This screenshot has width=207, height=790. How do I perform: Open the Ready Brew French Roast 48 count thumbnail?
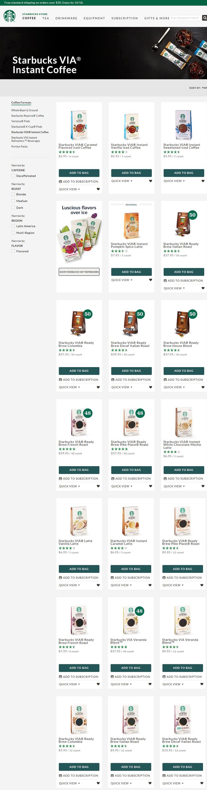click(79, 422)
